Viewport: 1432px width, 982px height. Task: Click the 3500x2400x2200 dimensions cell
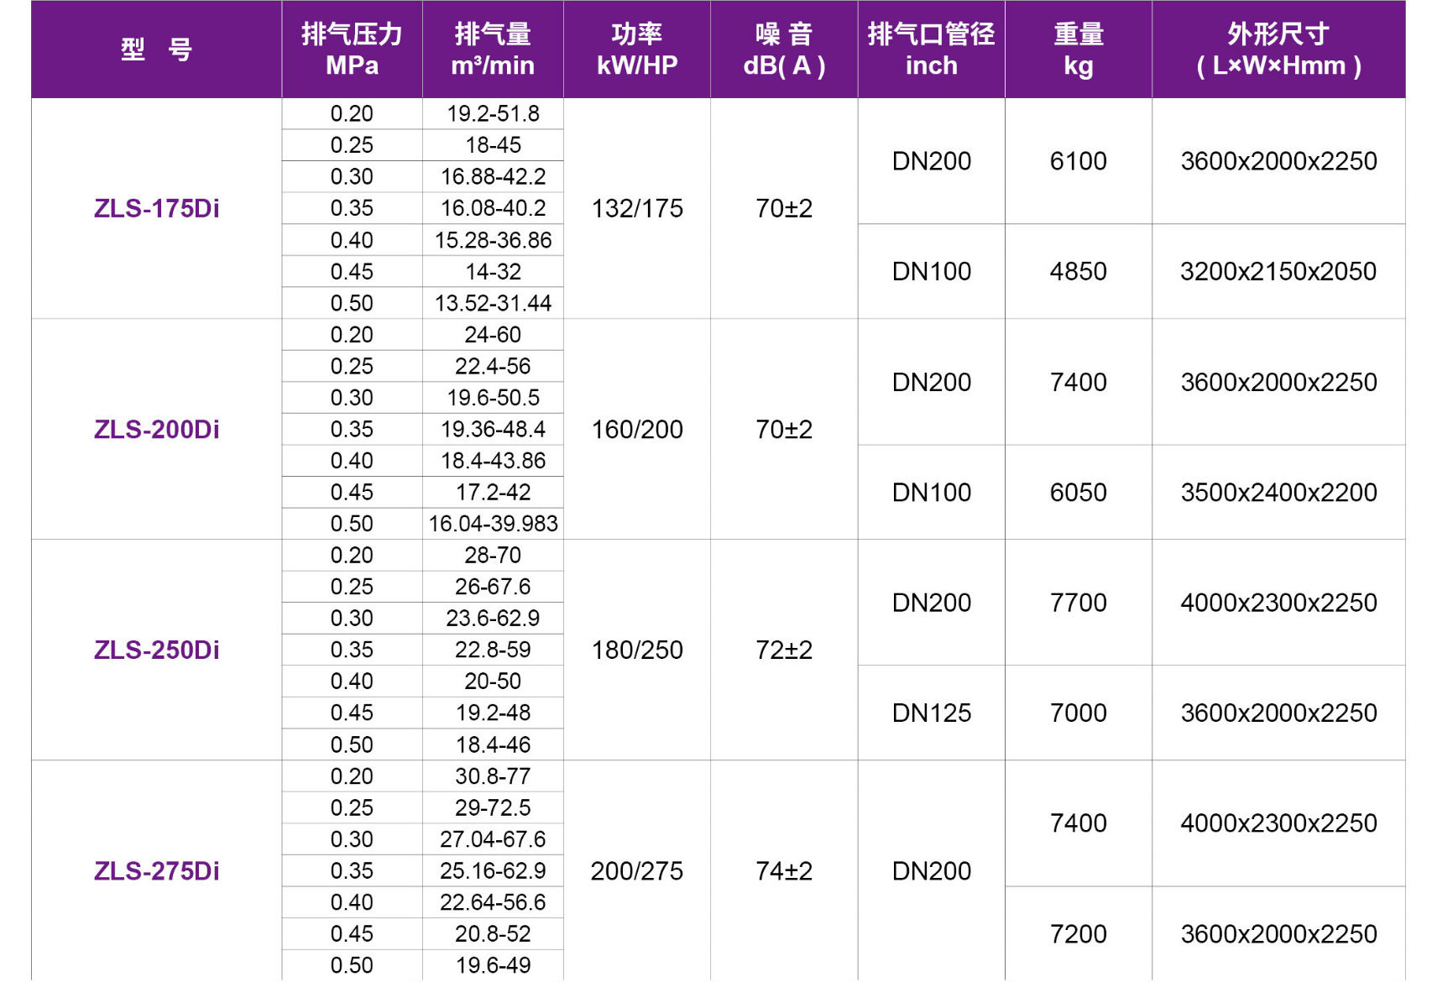click(1278, 492)
